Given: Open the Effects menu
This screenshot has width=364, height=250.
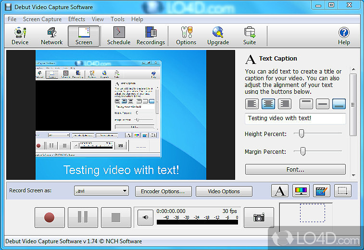Looking at the screenshot, I should (76, 19).
